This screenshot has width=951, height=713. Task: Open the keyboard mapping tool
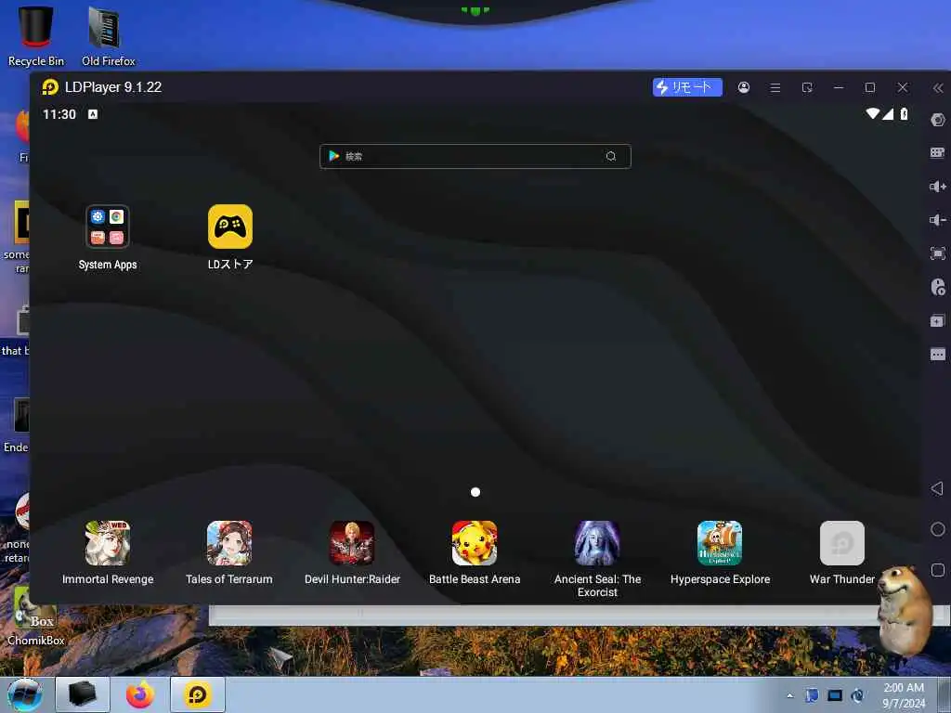tap(938, 153)
